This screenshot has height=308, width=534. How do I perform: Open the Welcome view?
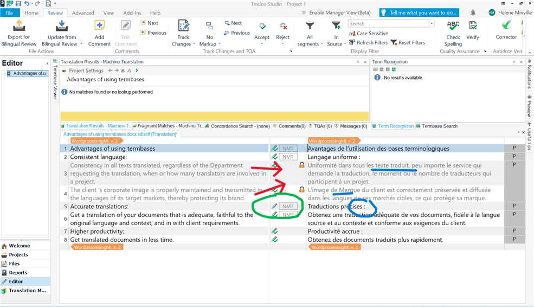pyautogui.click(x=20, y=246)
